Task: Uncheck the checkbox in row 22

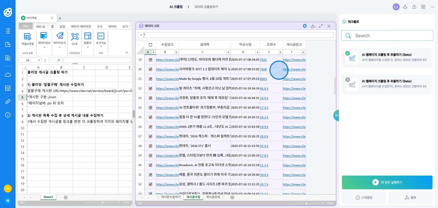Action: [x=150, y=89]
